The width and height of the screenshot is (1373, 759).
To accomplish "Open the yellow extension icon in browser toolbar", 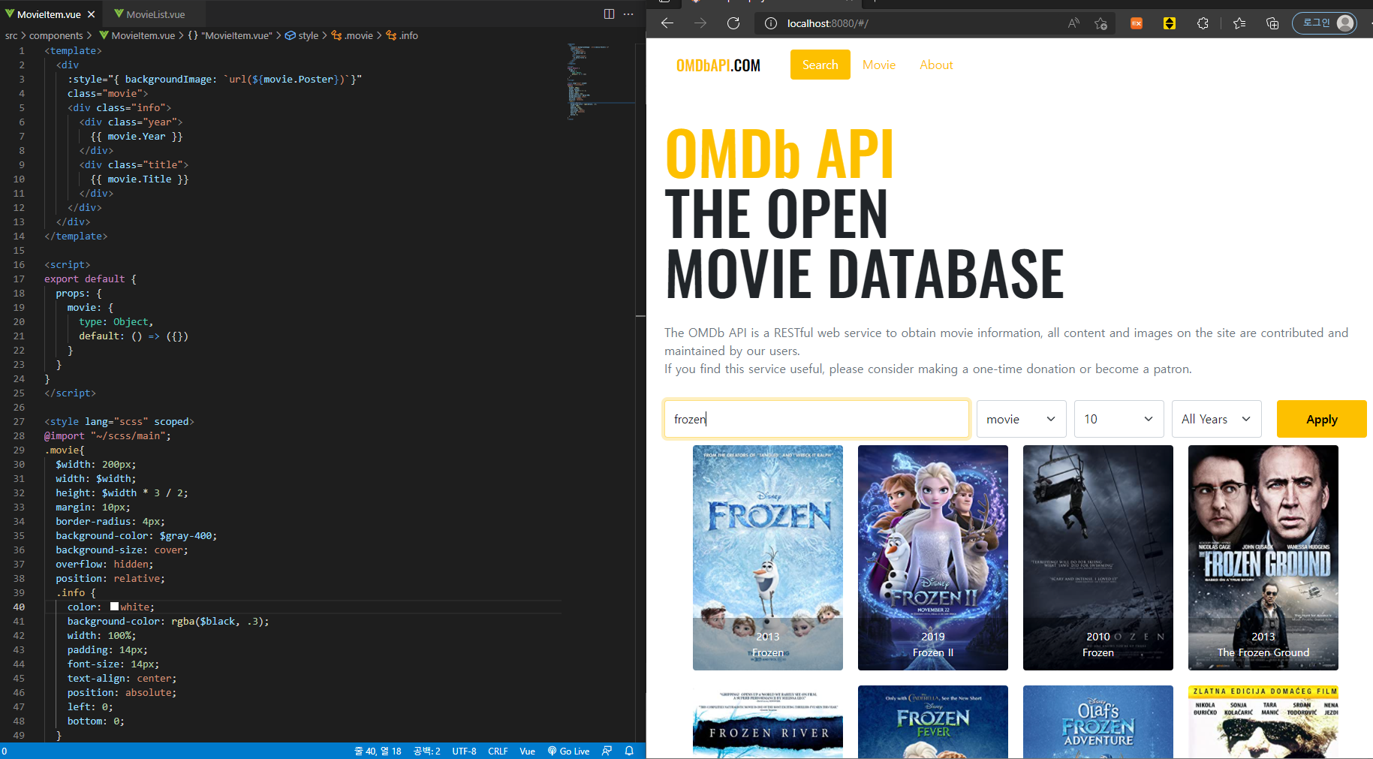I will (1170, 23).
